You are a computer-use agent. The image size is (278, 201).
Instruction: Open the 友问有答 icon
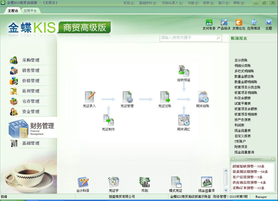(209, 22)
